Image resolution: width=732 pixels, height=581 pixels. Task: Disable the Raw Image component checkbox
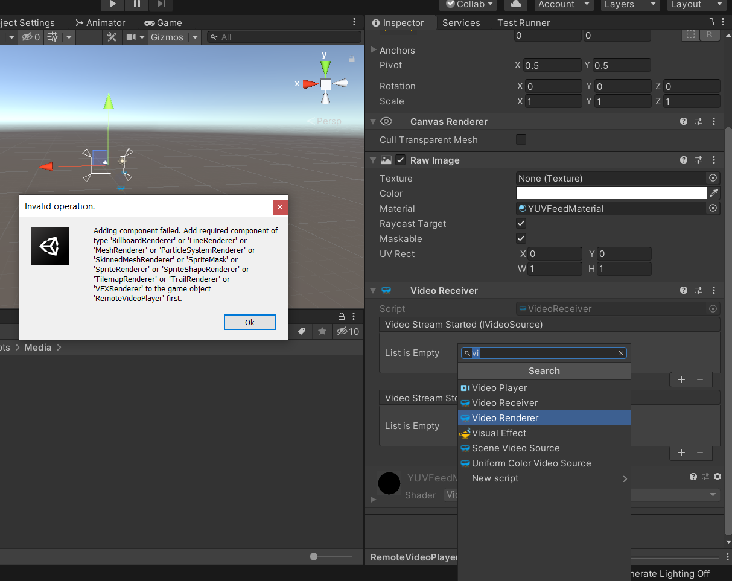[x=401, y=160]
